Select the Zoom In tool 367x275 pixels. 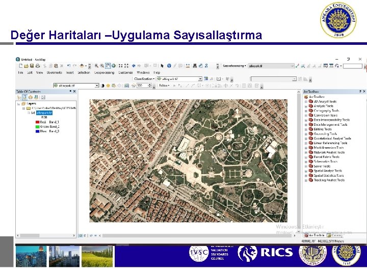(96, 66)
